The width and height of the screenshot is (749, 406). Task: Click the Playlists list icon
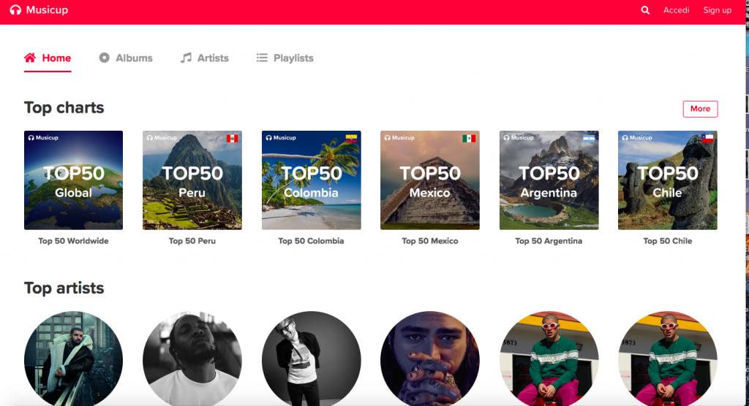click(x=262, y=58)
